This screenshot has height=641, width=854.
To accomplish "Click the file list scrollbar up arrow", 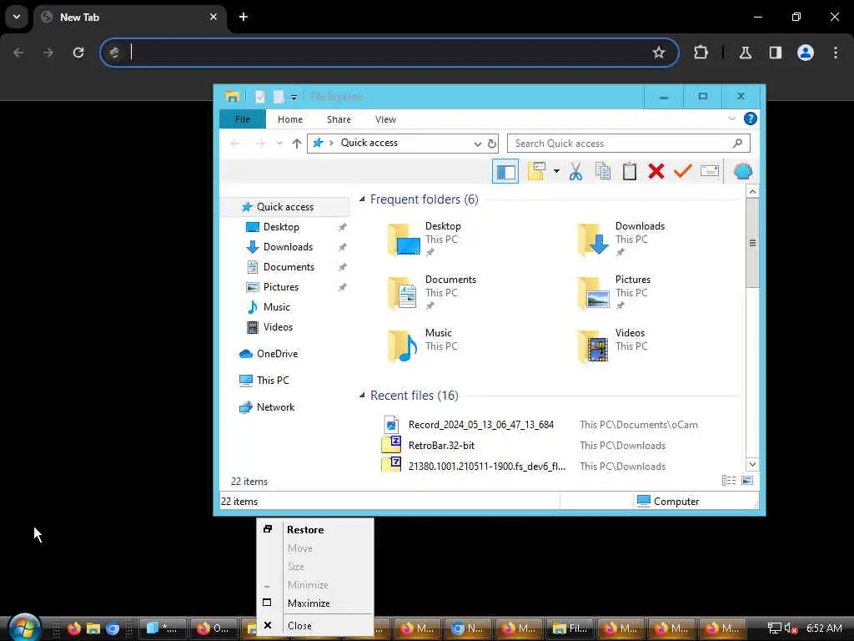I will pos(752,191).
